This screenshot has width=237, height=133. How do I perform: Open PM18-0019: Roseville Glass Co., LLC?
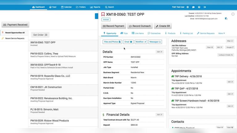pyautogui.click(x=63, y=79)
